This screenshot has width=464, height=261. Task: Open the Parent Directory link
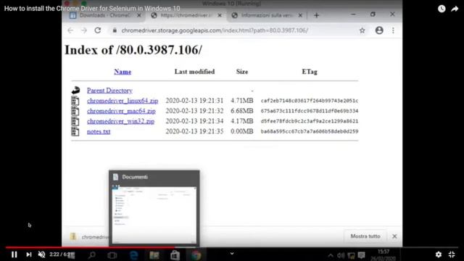pos(109,91)
